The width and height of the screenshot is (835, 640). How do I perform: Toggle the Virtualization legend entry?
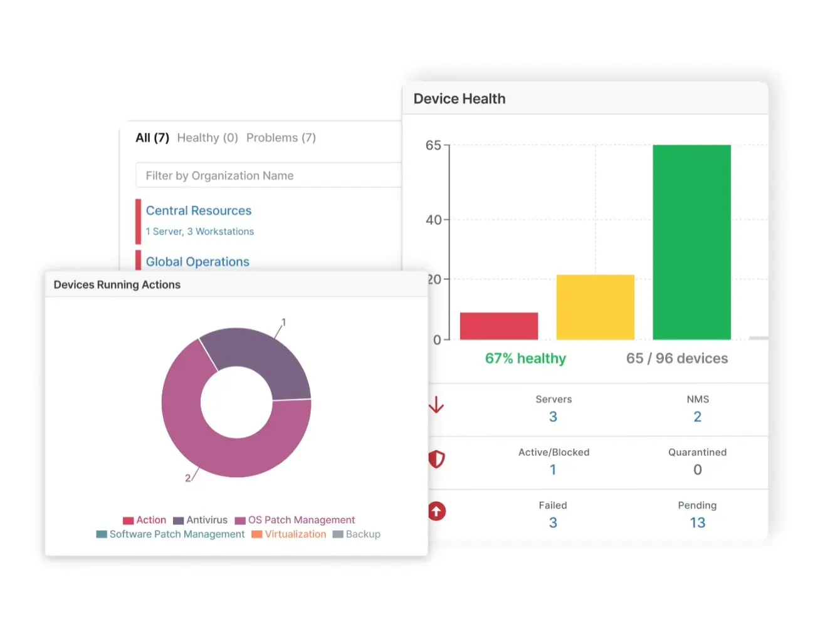click(x=288, y=534)
